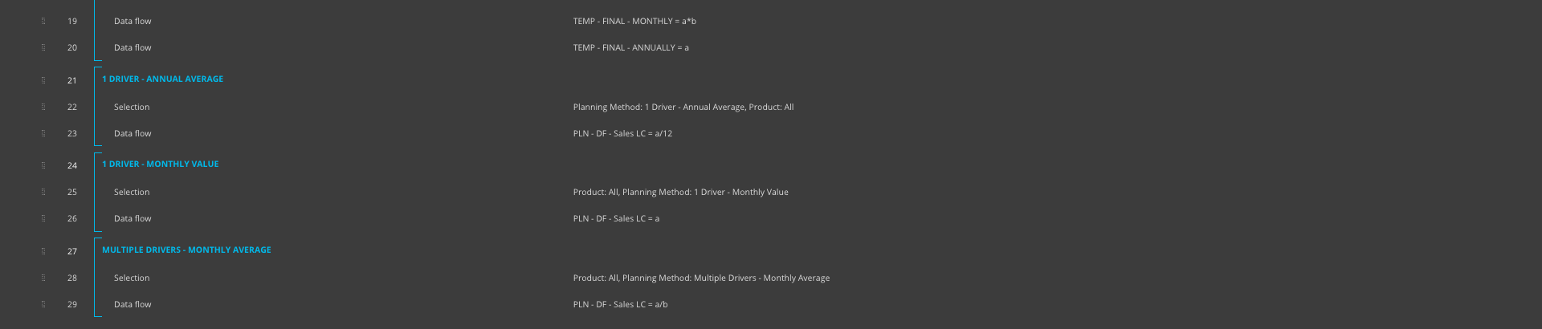Select the Selection step in row 22
This screenshot has height=329, width=1542.
(132, 107)
